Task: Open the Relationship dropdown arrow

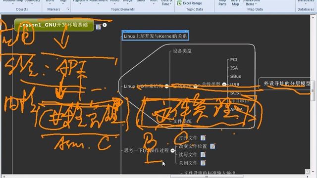Action: click(x=13, y=3)
